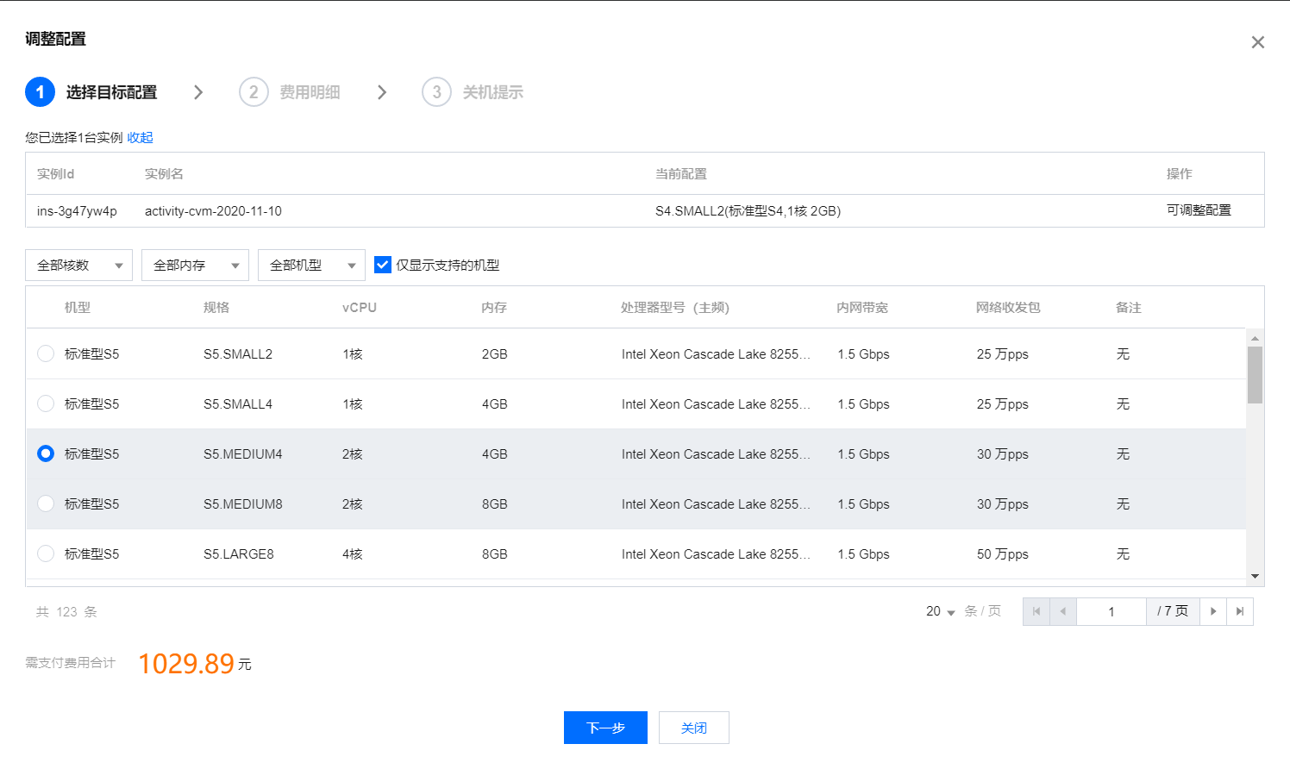Go to next page arrow
Image resolution: width=1290 pixels, height=769 pixels.
(1213, 611)
